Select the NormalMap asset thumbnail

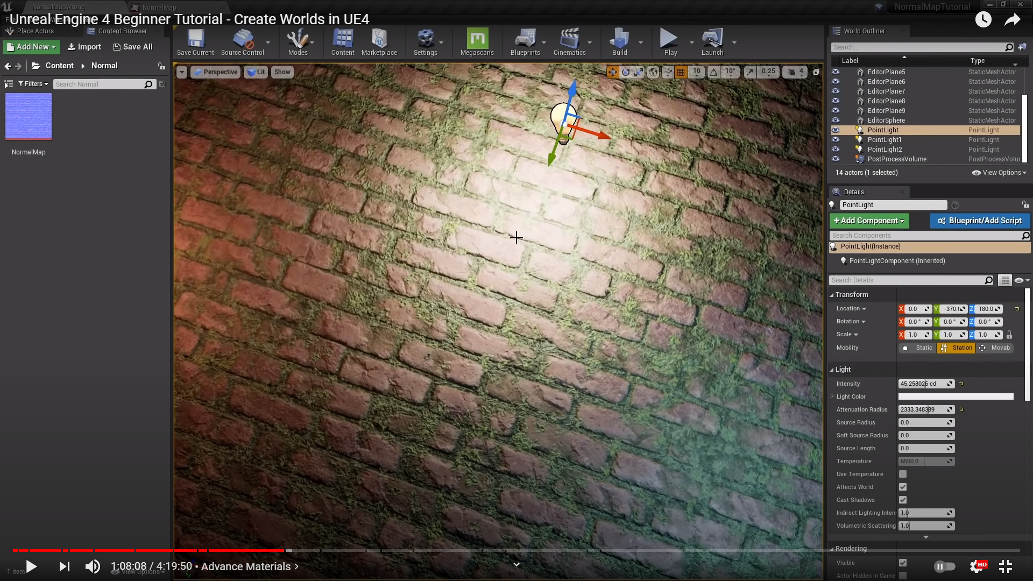[29, 116]
